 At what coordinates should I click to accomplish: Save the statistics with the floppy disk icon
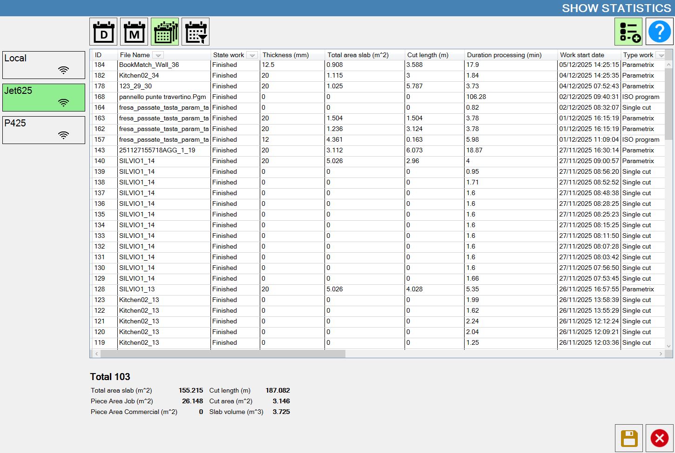click(629, 438)
